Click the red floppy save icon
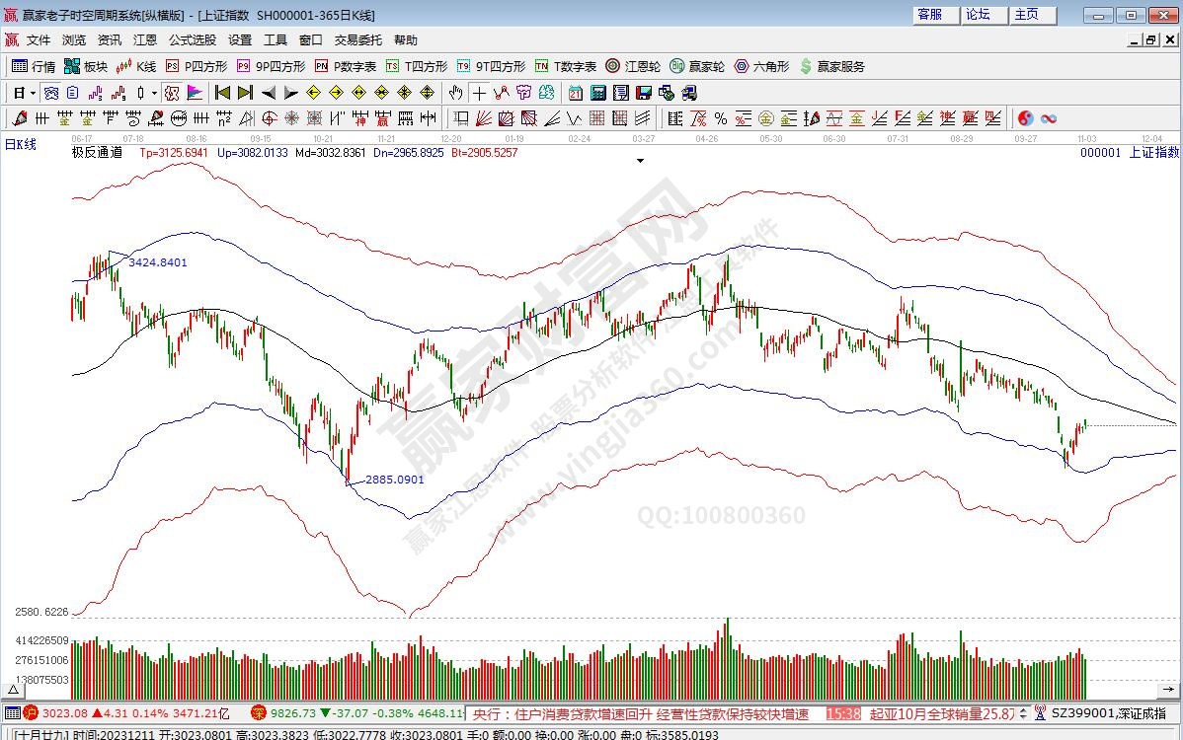The image size is (1183, 740). [644, 93]
